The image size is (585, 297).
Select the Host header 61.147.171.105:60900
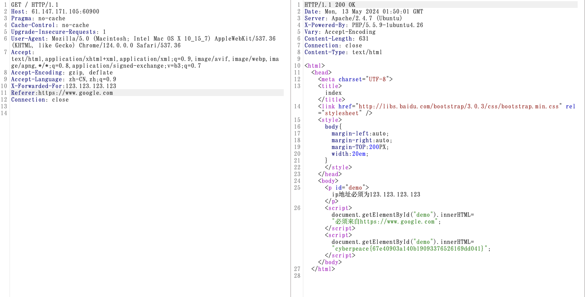coord(55,12)
